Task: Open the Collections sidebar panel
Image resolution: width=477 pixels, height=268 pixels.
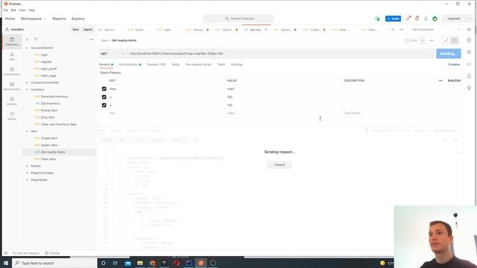Action: click(x=12, y=41)
